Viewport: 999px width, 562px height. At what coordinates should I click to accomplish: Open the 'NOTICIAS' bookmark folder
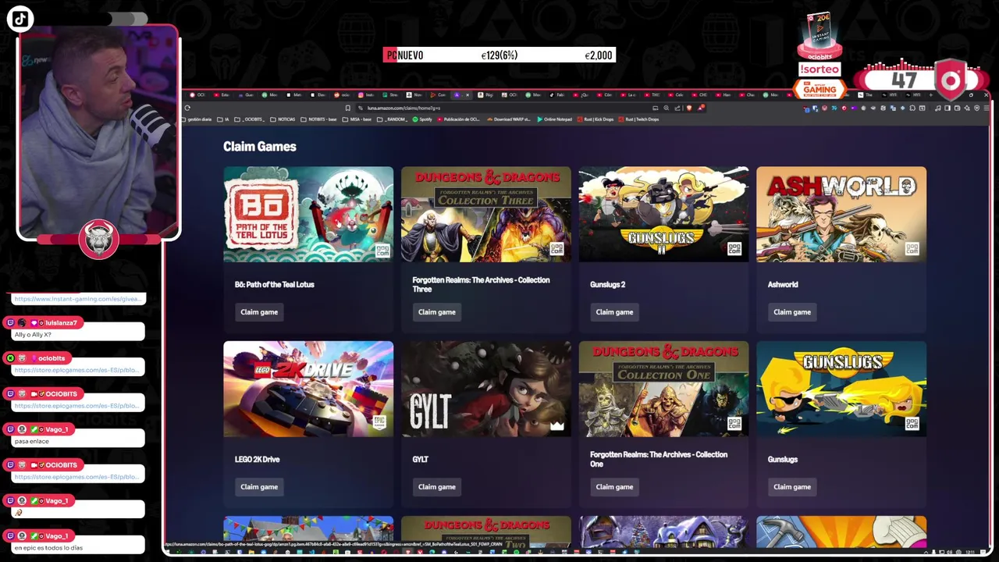pos(283,119)
